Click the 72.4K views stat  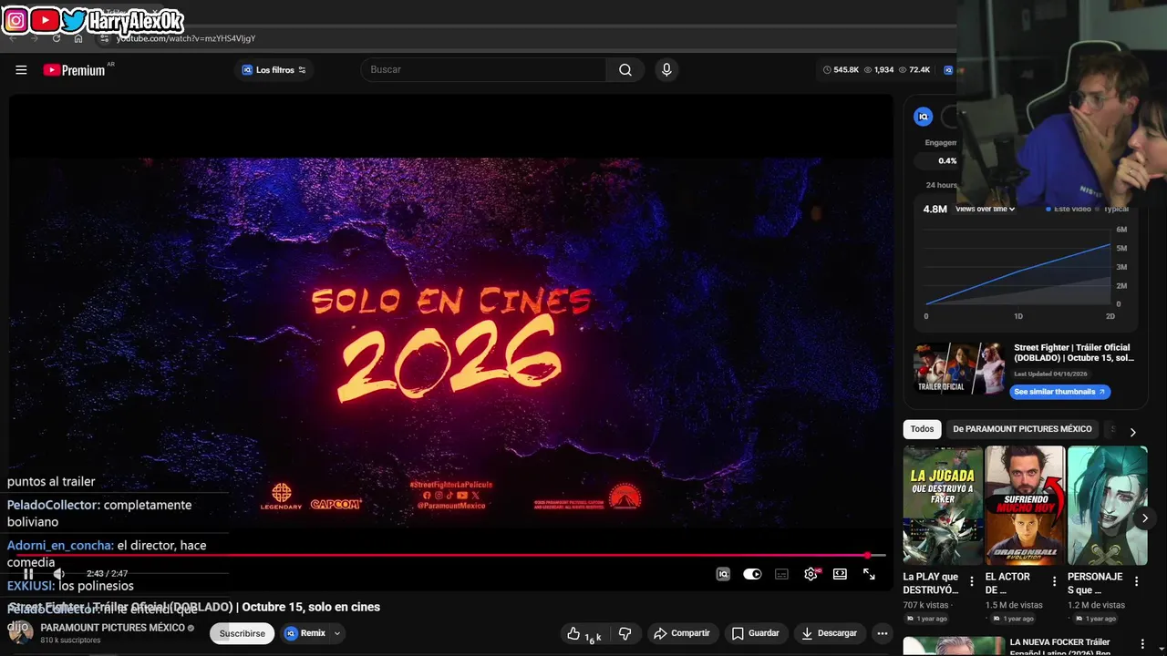(914, 70)
